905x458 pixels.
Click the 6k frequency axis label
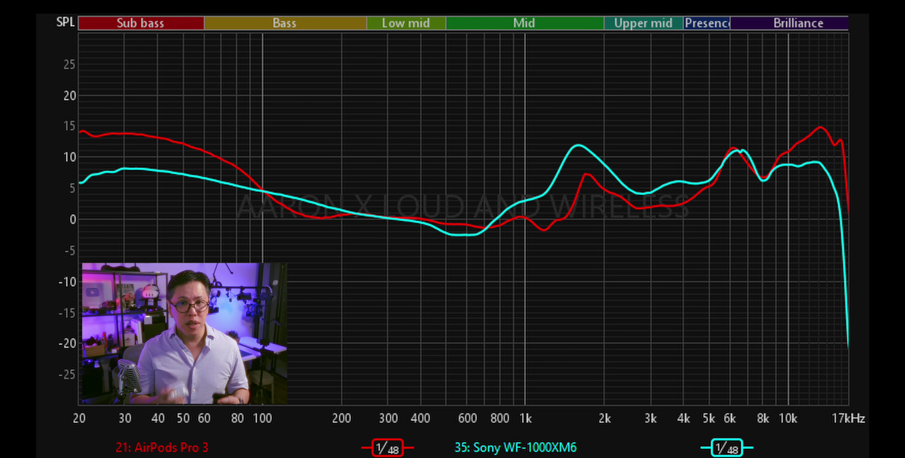pyautogui.click(x=730, y=418)
